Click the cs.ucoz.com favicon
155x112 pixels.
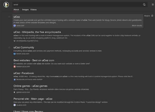click(14, 105)
